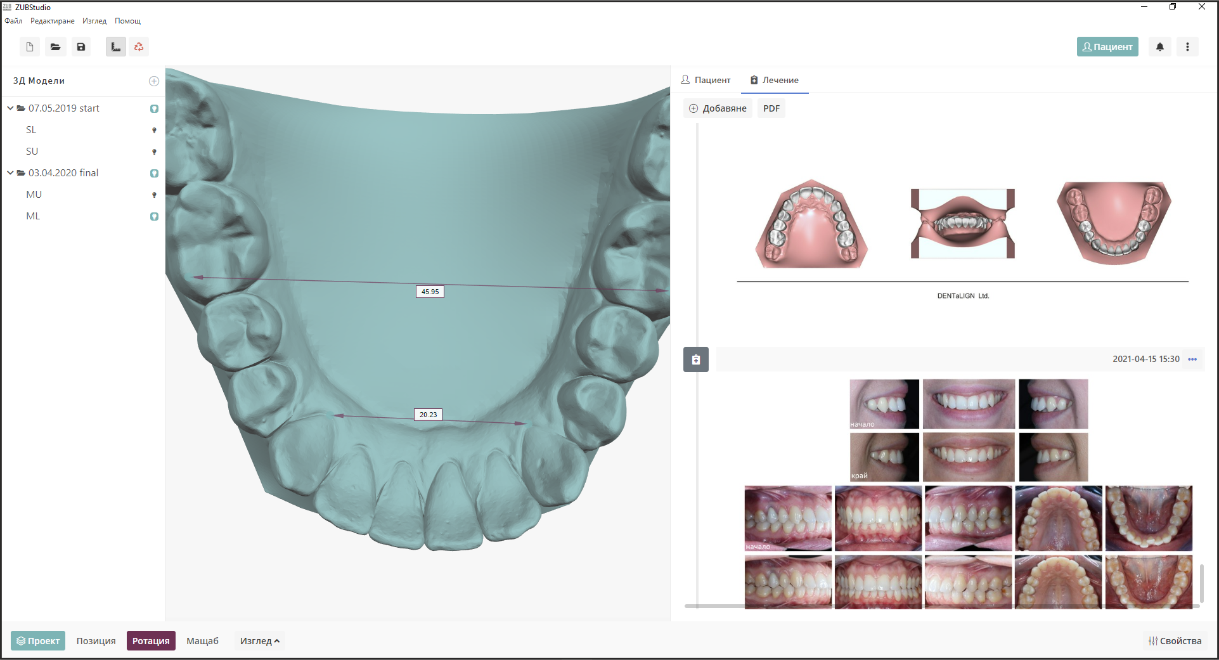Open the Файл menu
This screenshot has width=1219, height=660.
click(x=13, y=20)
